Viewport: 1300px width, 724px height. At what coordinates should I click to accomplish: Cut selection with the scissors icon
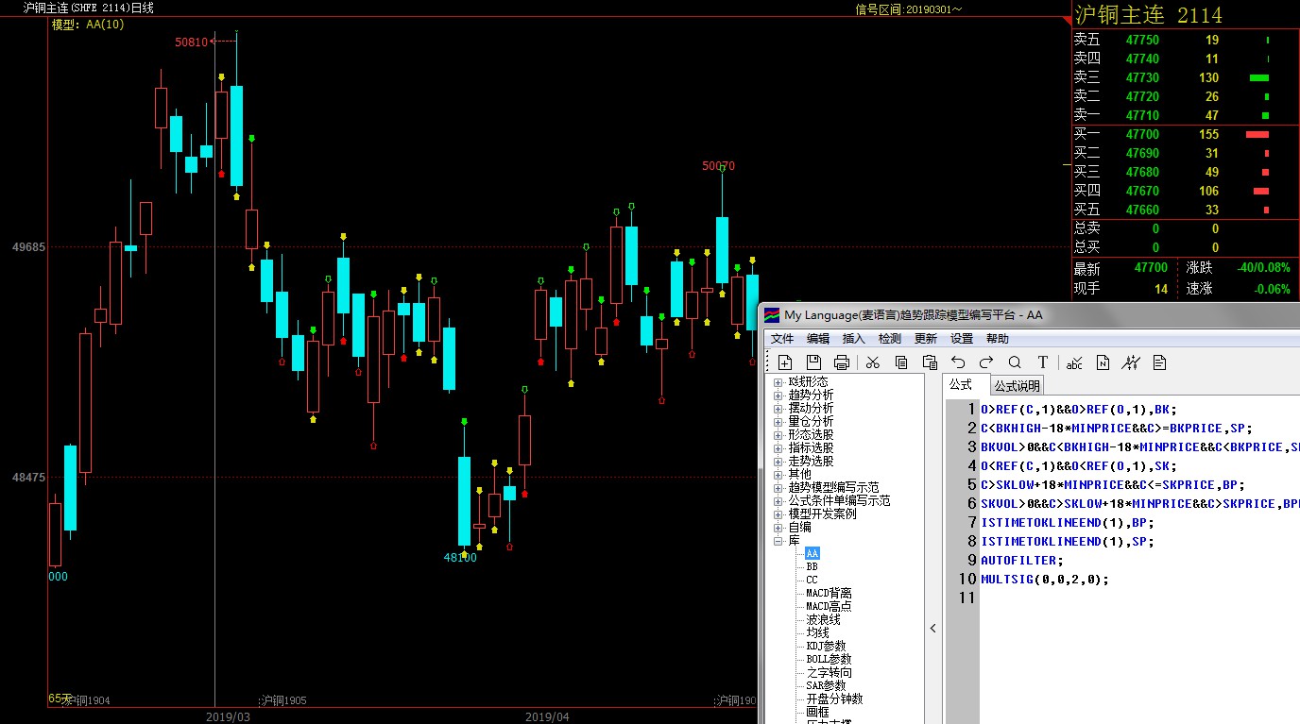[872, 362]
